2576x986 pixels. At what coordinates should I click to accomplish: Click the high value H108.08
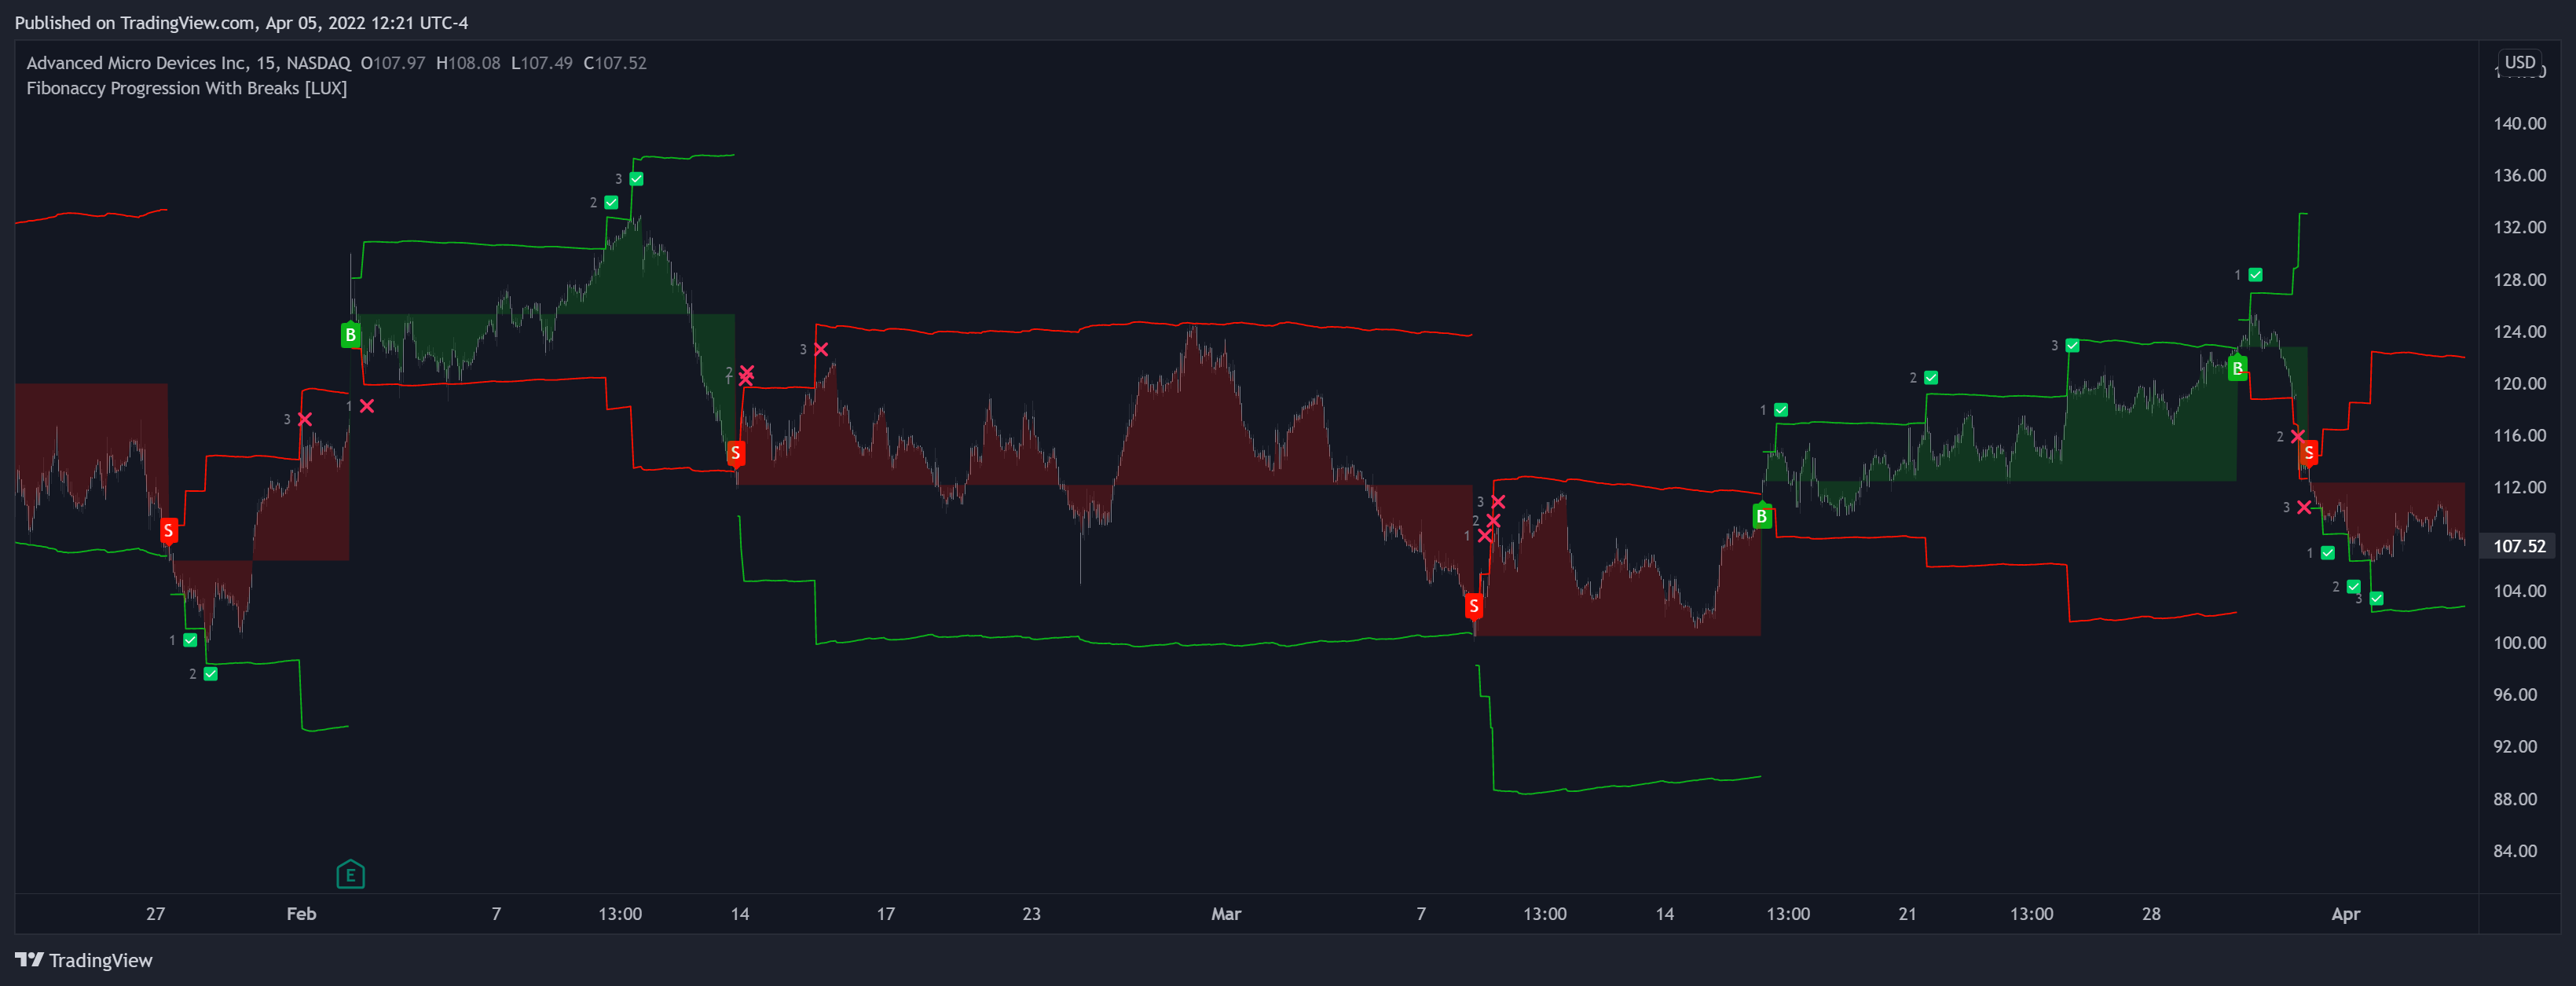pos(468,62)
